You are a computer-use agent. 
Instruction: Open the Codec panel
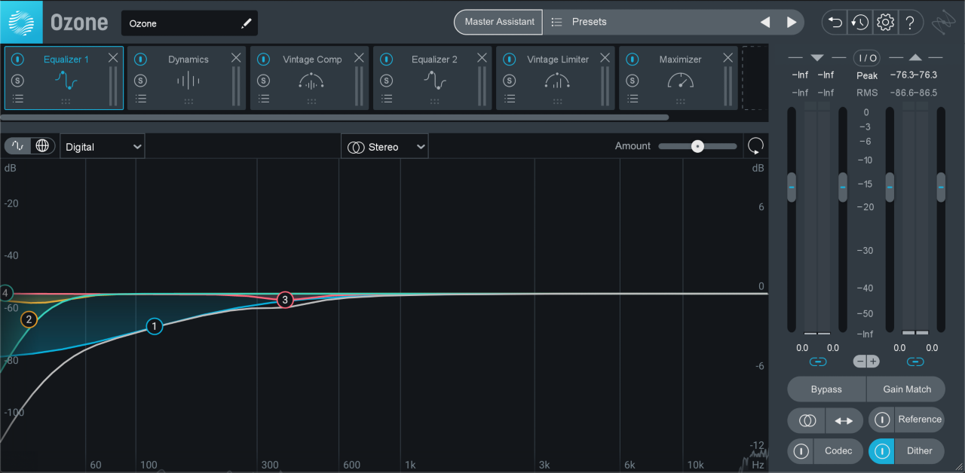pos(838,451)
